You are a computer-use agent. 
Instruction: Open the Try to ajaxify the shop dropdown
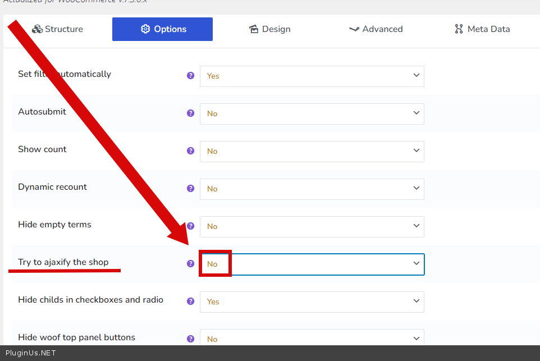pos(312,264)
